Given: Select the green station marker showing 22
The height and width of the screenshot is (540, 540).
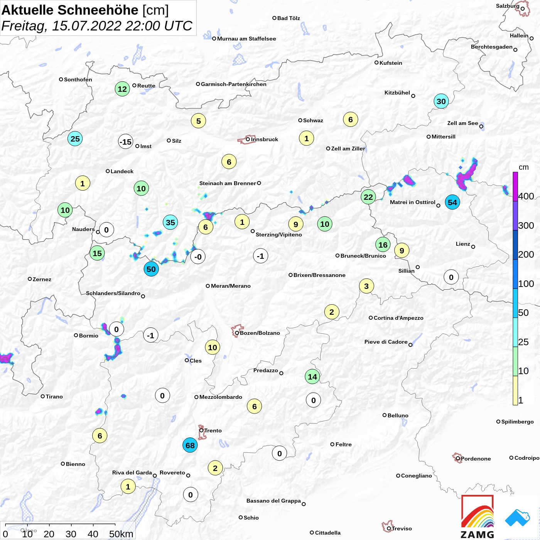Looking at the screenshot, I should pyautogui.click(x=368, y=197).
